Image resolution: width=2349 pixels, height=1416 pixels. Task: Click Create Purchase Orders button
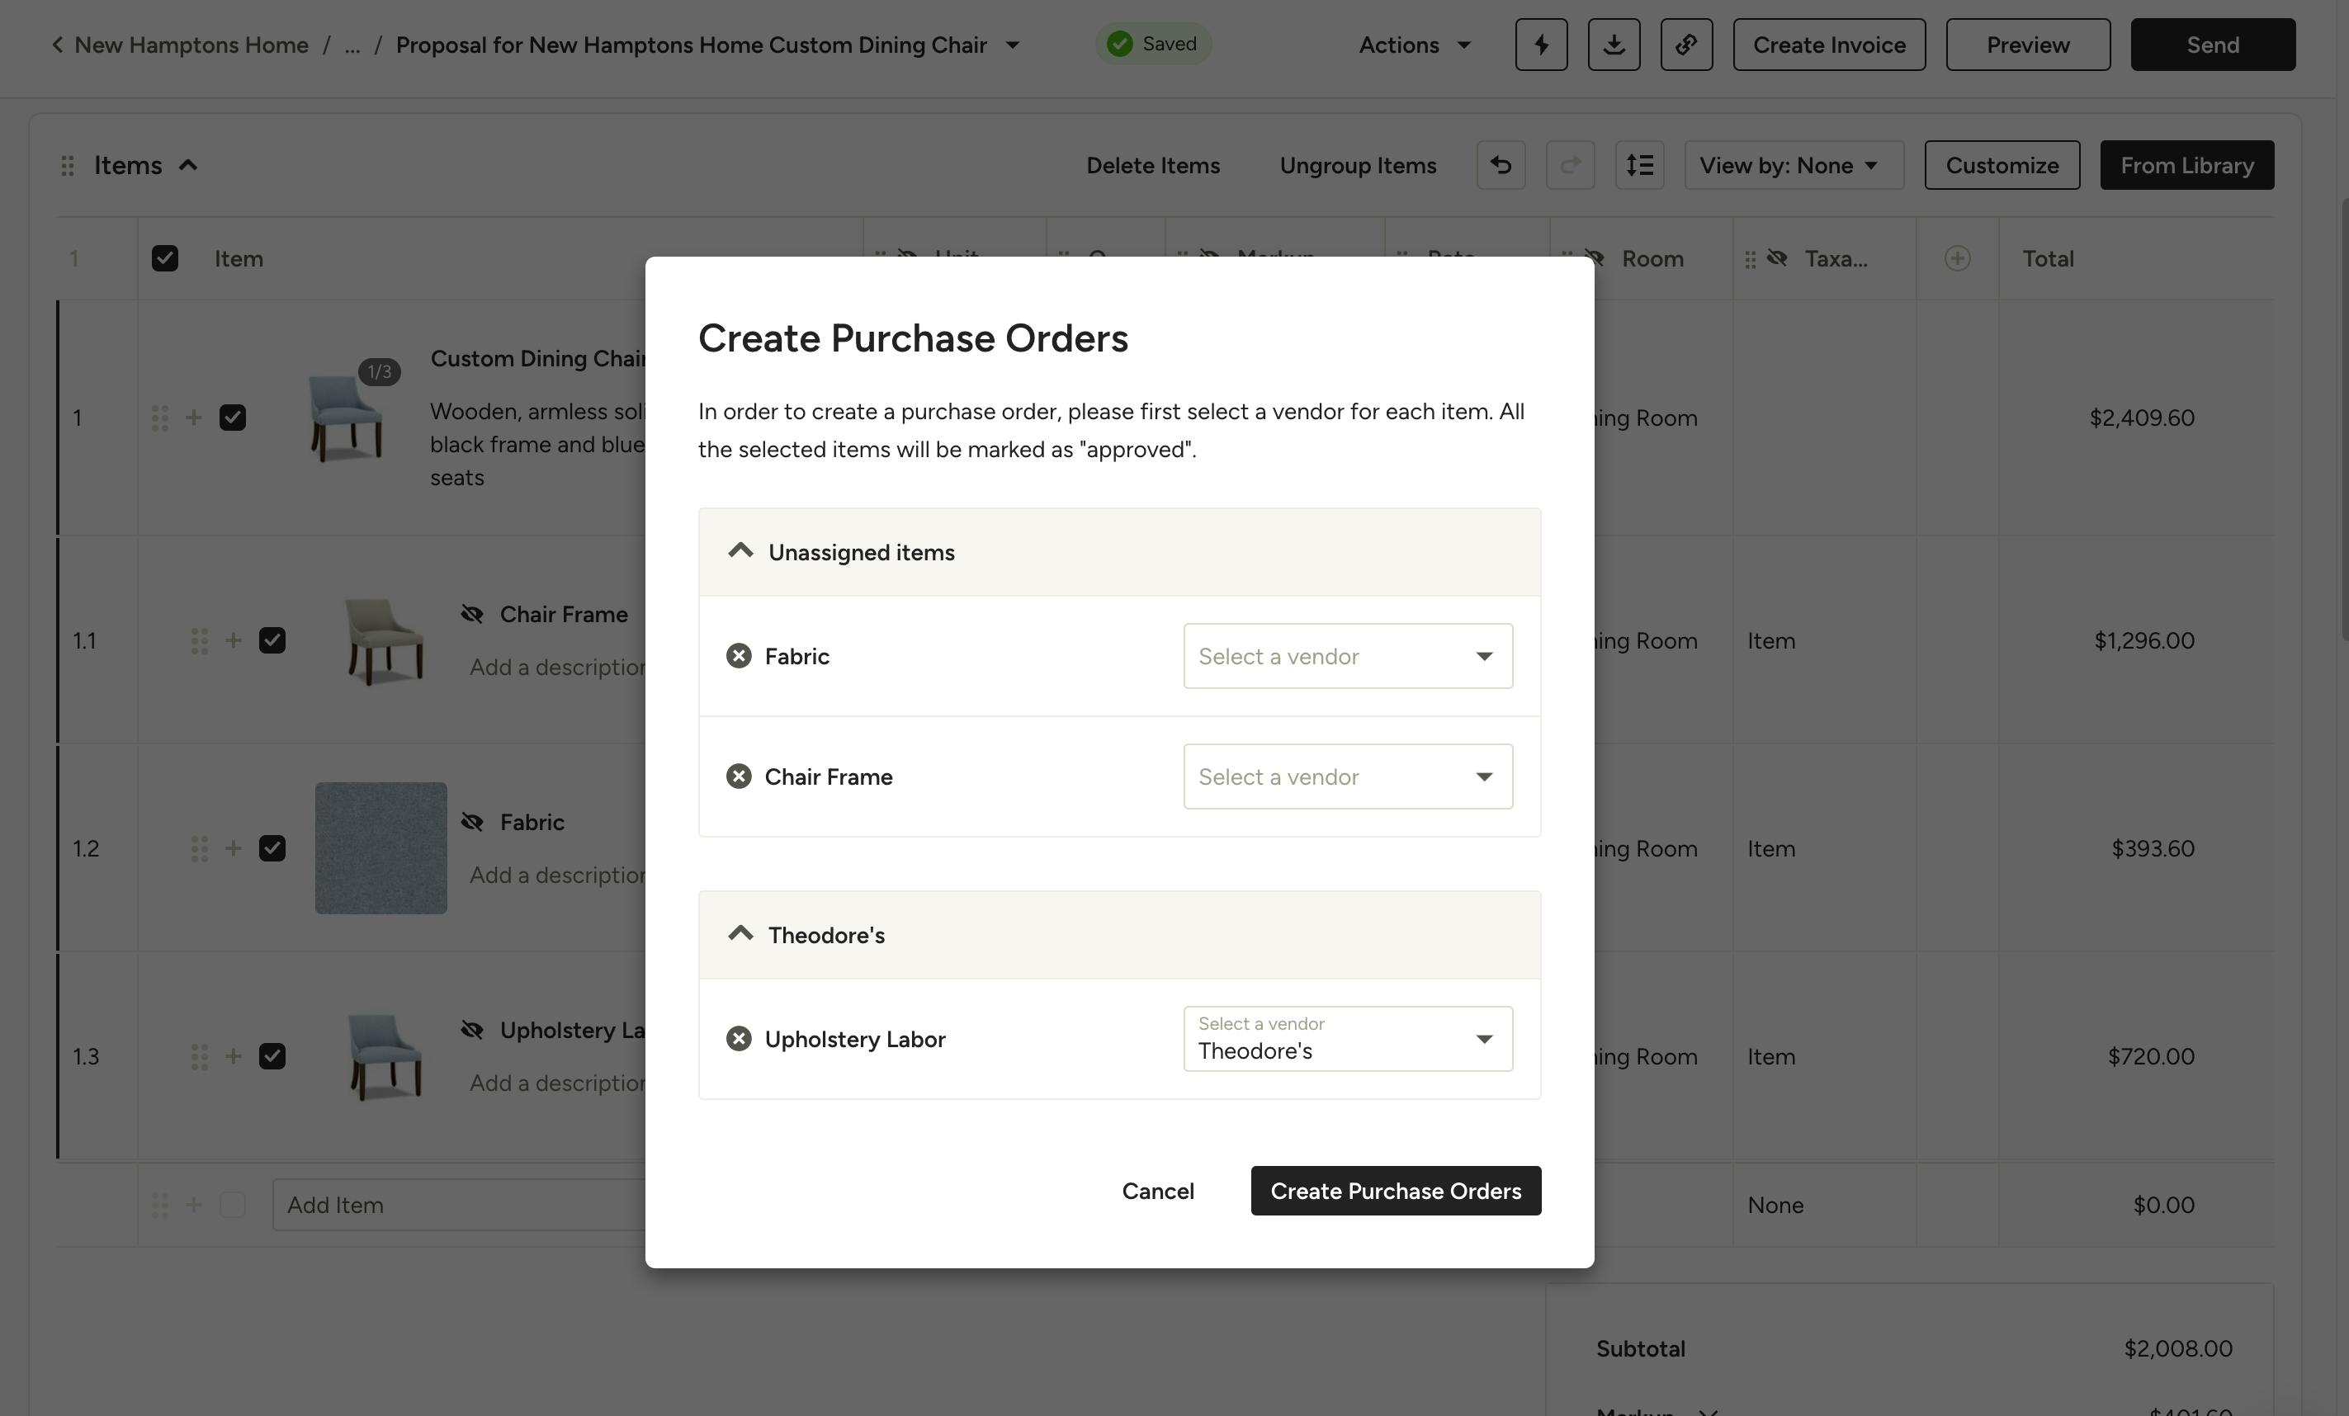[1395, 1191]
